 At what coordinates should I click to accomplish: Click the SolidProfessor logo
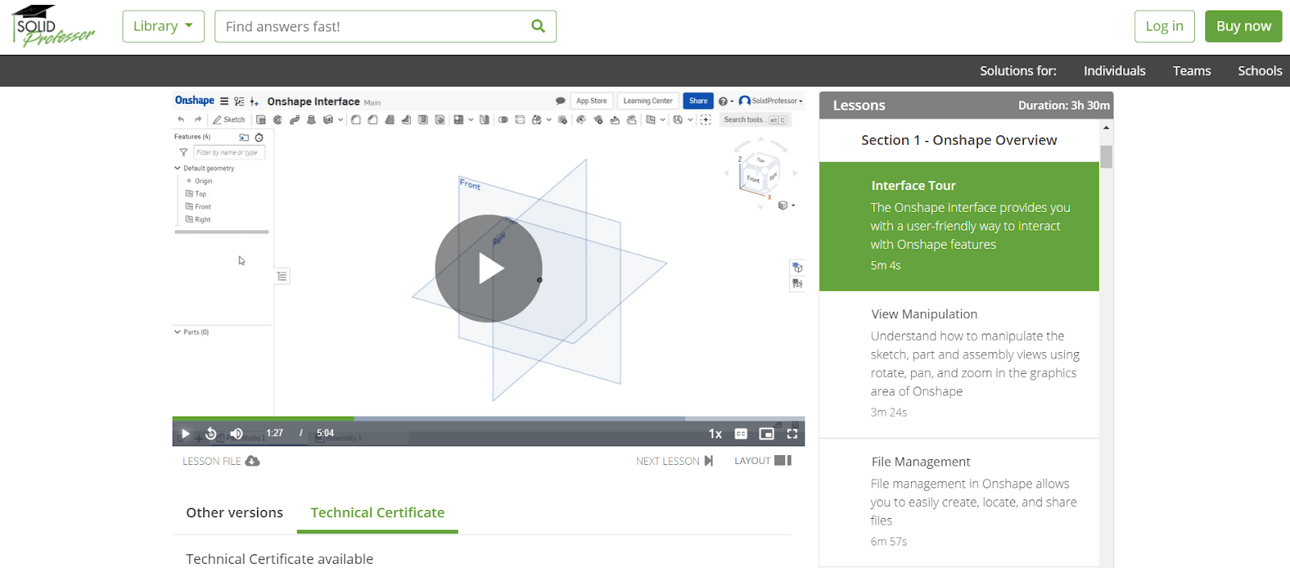[x=53, y=26]
